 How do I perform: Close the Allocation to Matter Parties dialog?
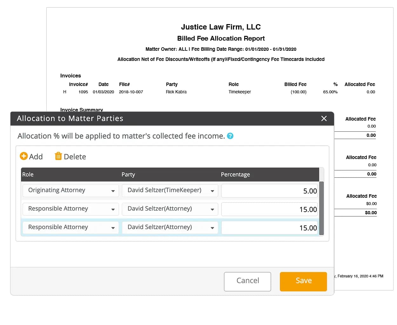click(324, 118)
